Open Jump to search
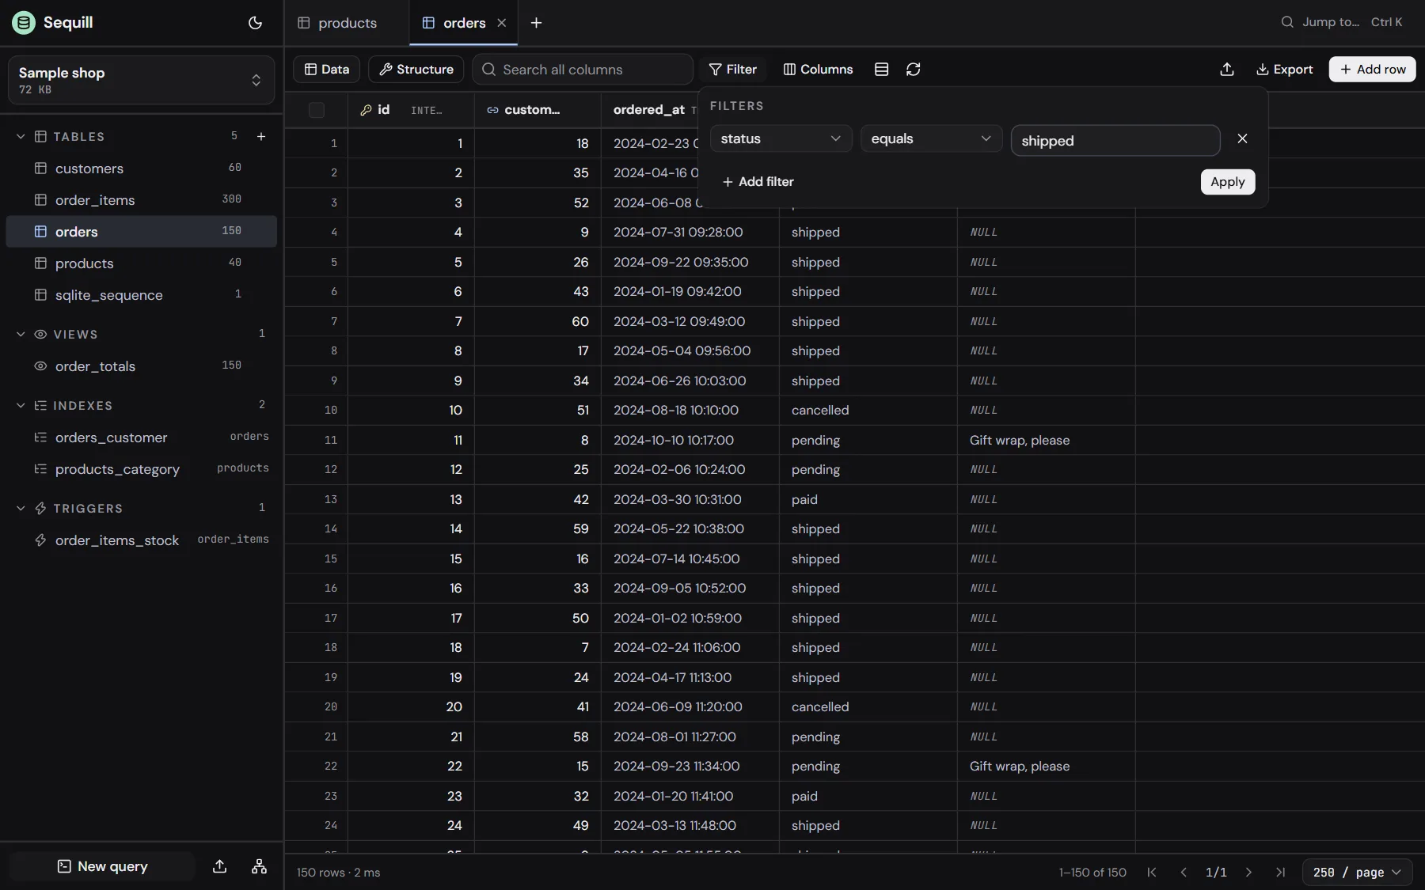1425x890 pixels. [1342, 22]
